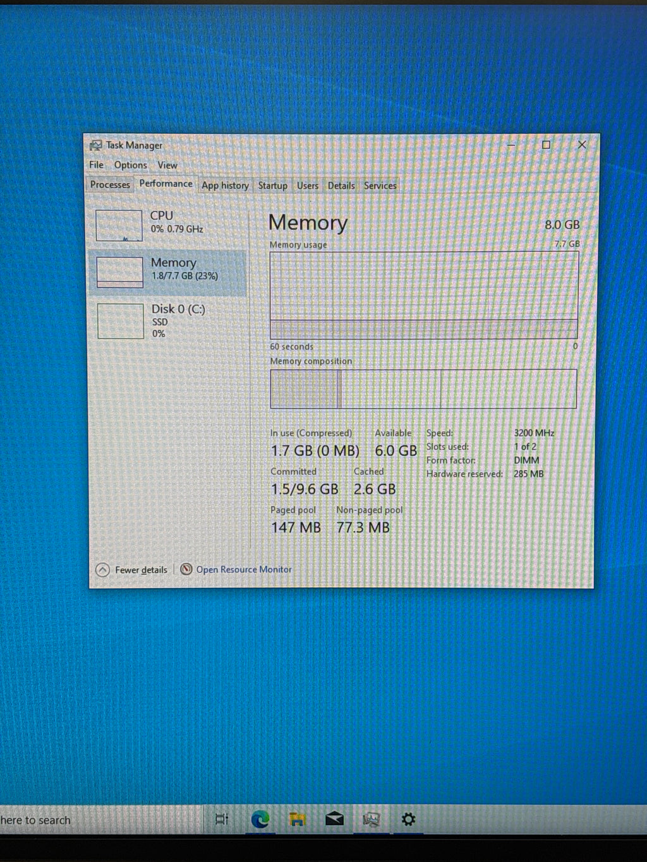
Task: Open the Options menu
Action: pyautogui.click(x=130, y=165)
